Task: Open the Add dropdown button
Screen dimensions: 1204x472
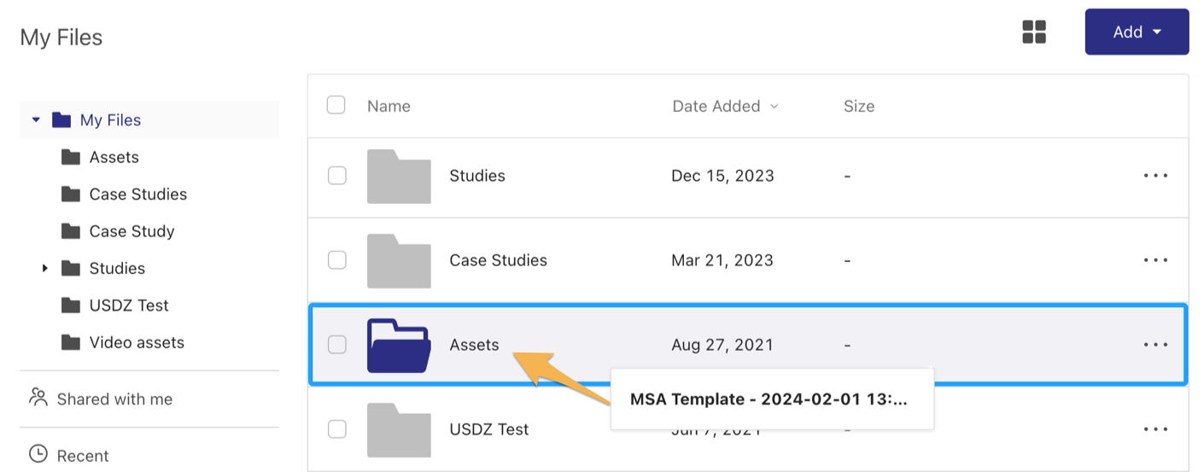Action: (x=1137, y=32)
